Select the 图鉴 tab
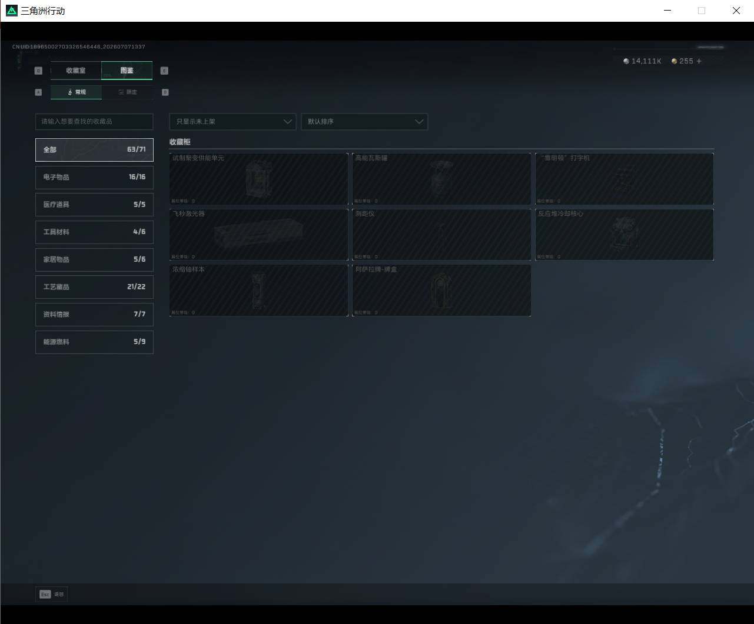The width and height of the screenshot is (754, 624). point(127,71)
